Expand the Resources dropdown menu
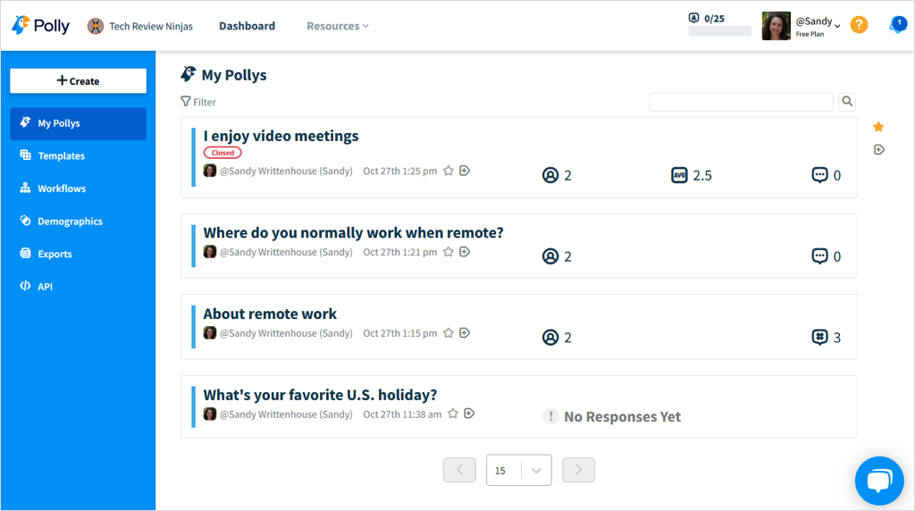This screenshot has width=915, height=511. coord(338,26)
